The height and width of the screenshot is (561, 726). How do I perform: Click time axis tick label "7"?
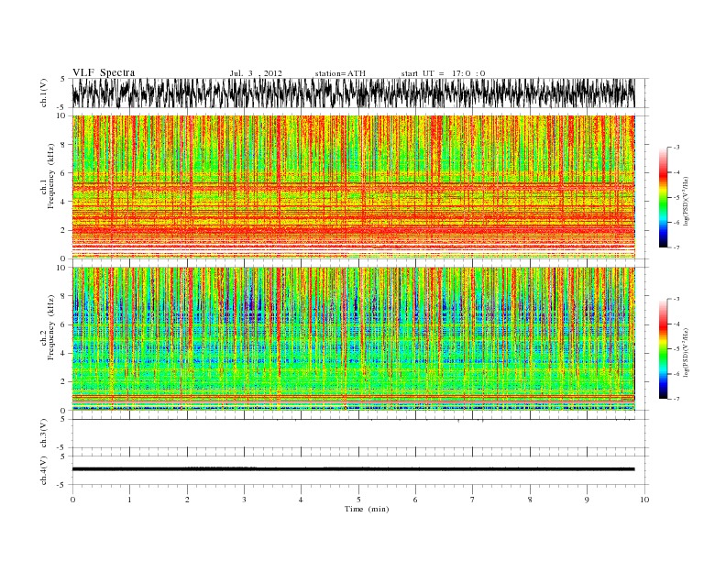[473, 500]
